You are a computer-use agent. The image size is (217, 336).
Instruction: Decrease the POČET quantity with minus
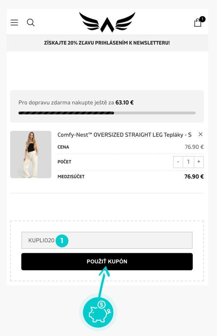click(x=178, y=162)
